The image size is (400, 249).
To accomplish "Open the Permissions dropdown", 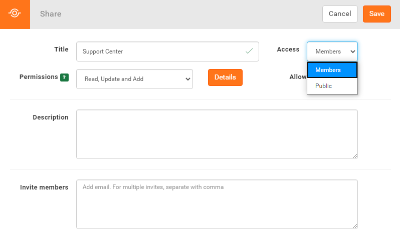I will click(x=134, y=79).
